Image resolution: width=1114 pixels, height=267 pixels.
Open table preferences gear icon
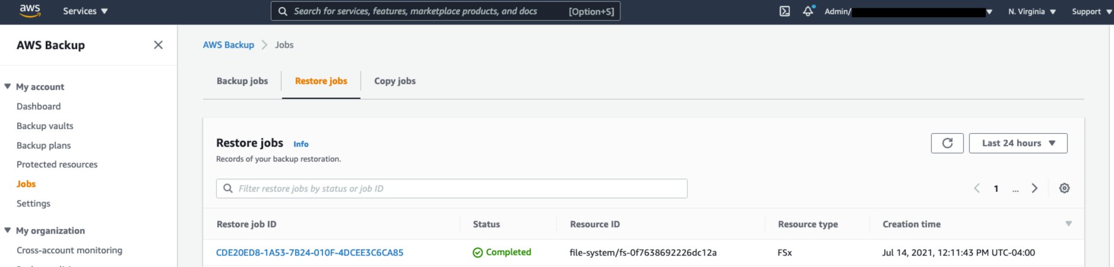pyautogui.click(x=1065, y=188)
